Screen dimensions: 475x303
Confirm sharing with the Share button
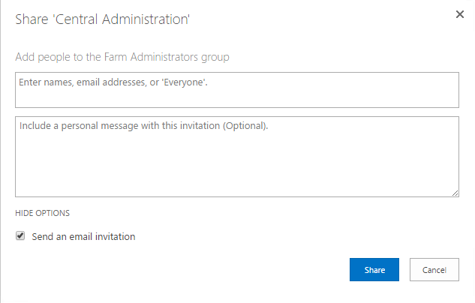tap(374, 269)
